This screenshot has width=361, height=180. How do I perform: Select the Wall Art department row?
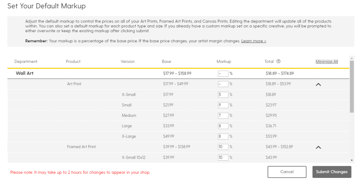(x=178, y=74)
